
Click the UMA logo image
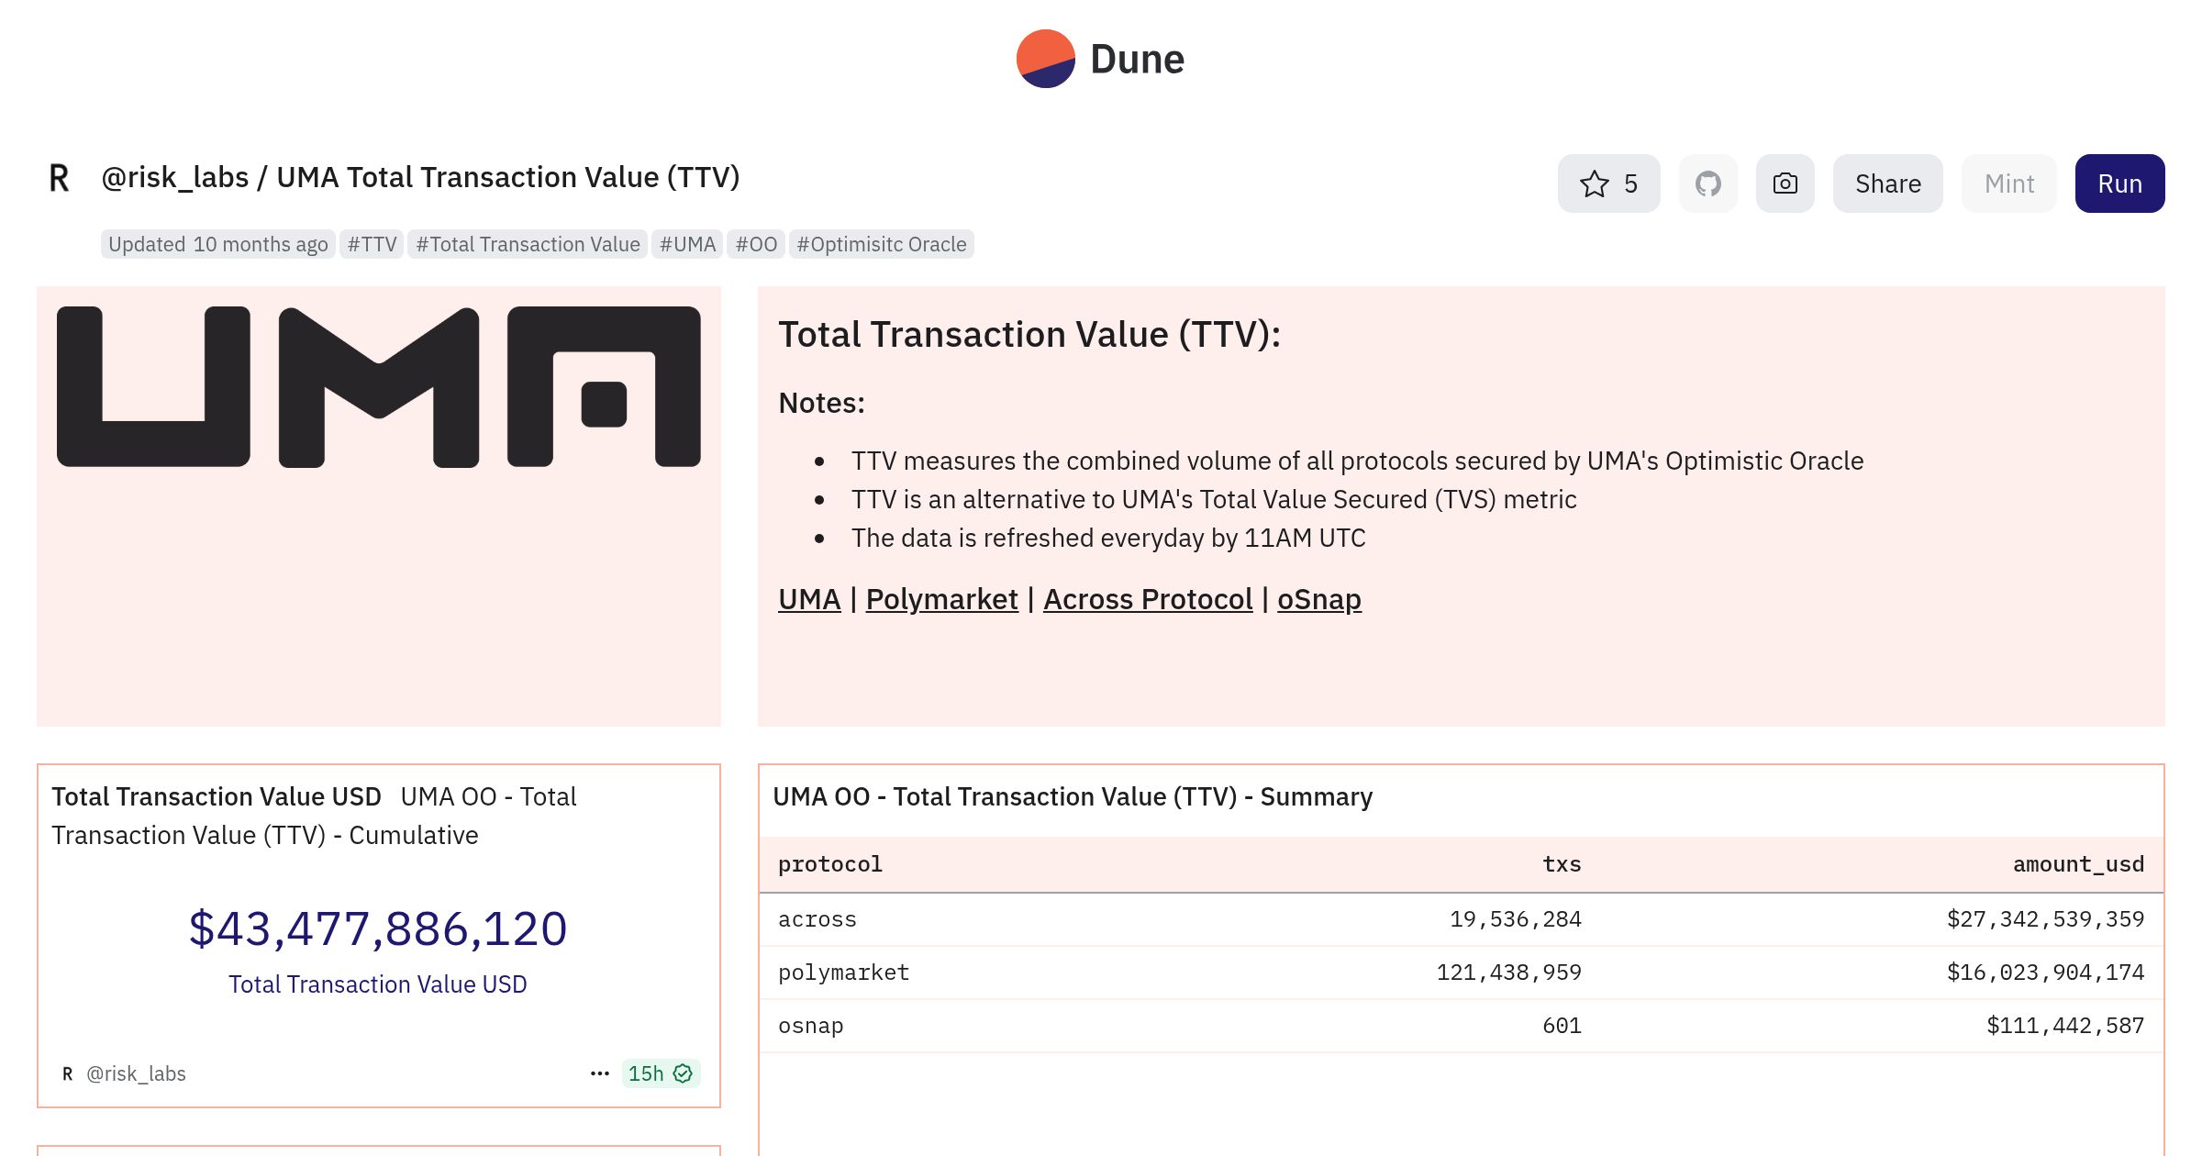click(x=379, y=386)
